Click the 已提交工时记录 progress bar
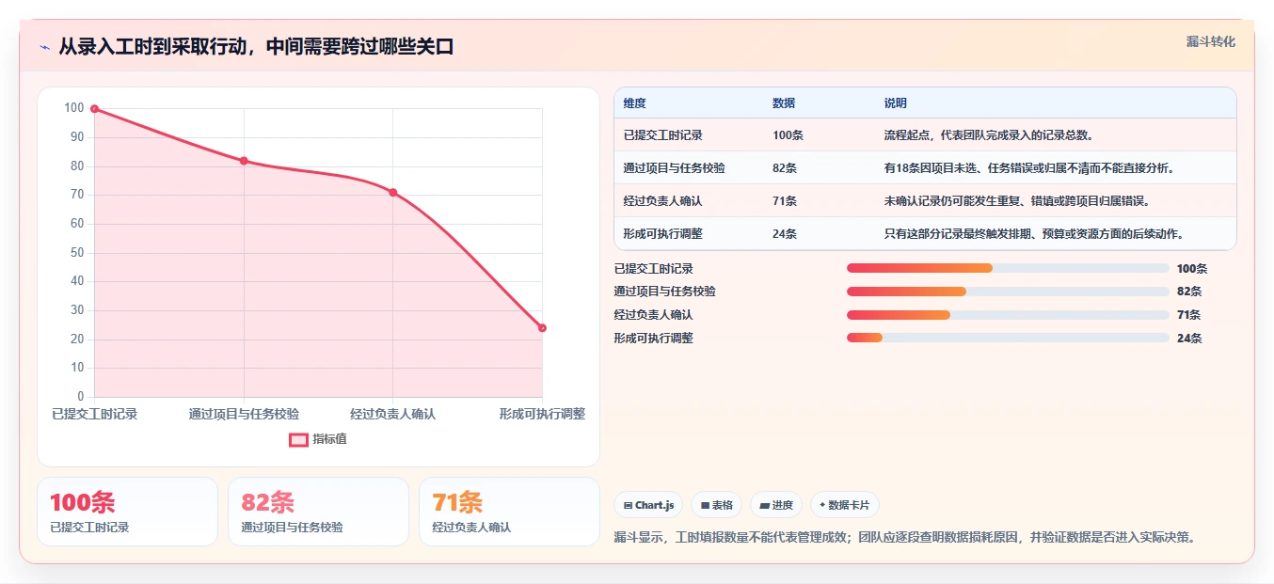1274x584 pixels. pyautogui.click(x=1008, y=268)
